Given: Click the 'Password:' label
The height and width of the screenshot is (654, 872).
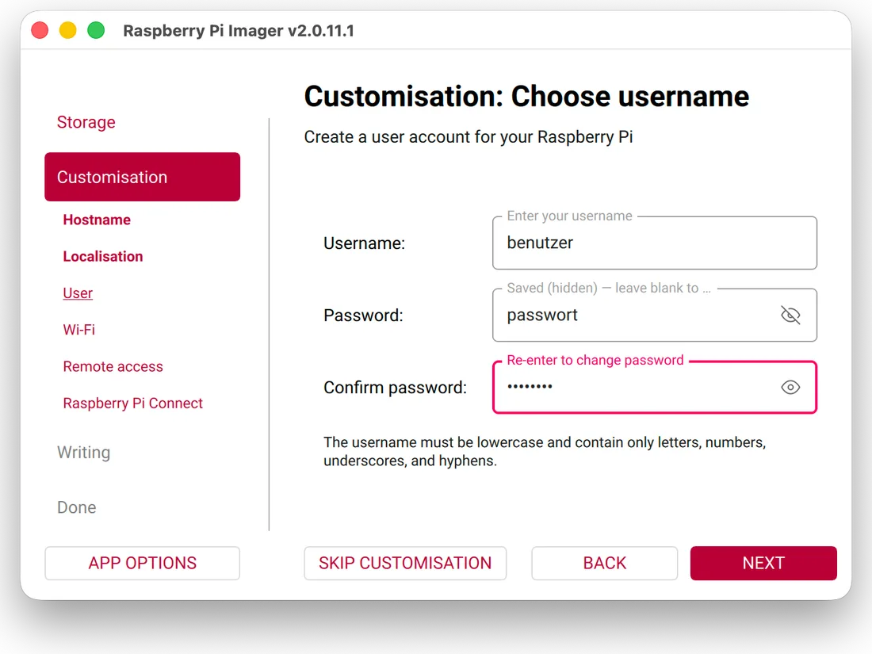Looking at the screenshot, I should [363, 316].
